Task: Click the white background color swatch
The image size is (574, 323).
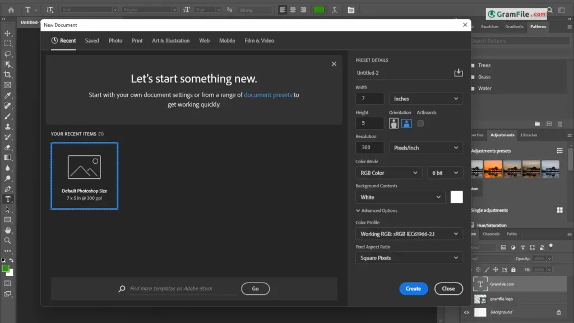Action: click(x=456, y=197)
